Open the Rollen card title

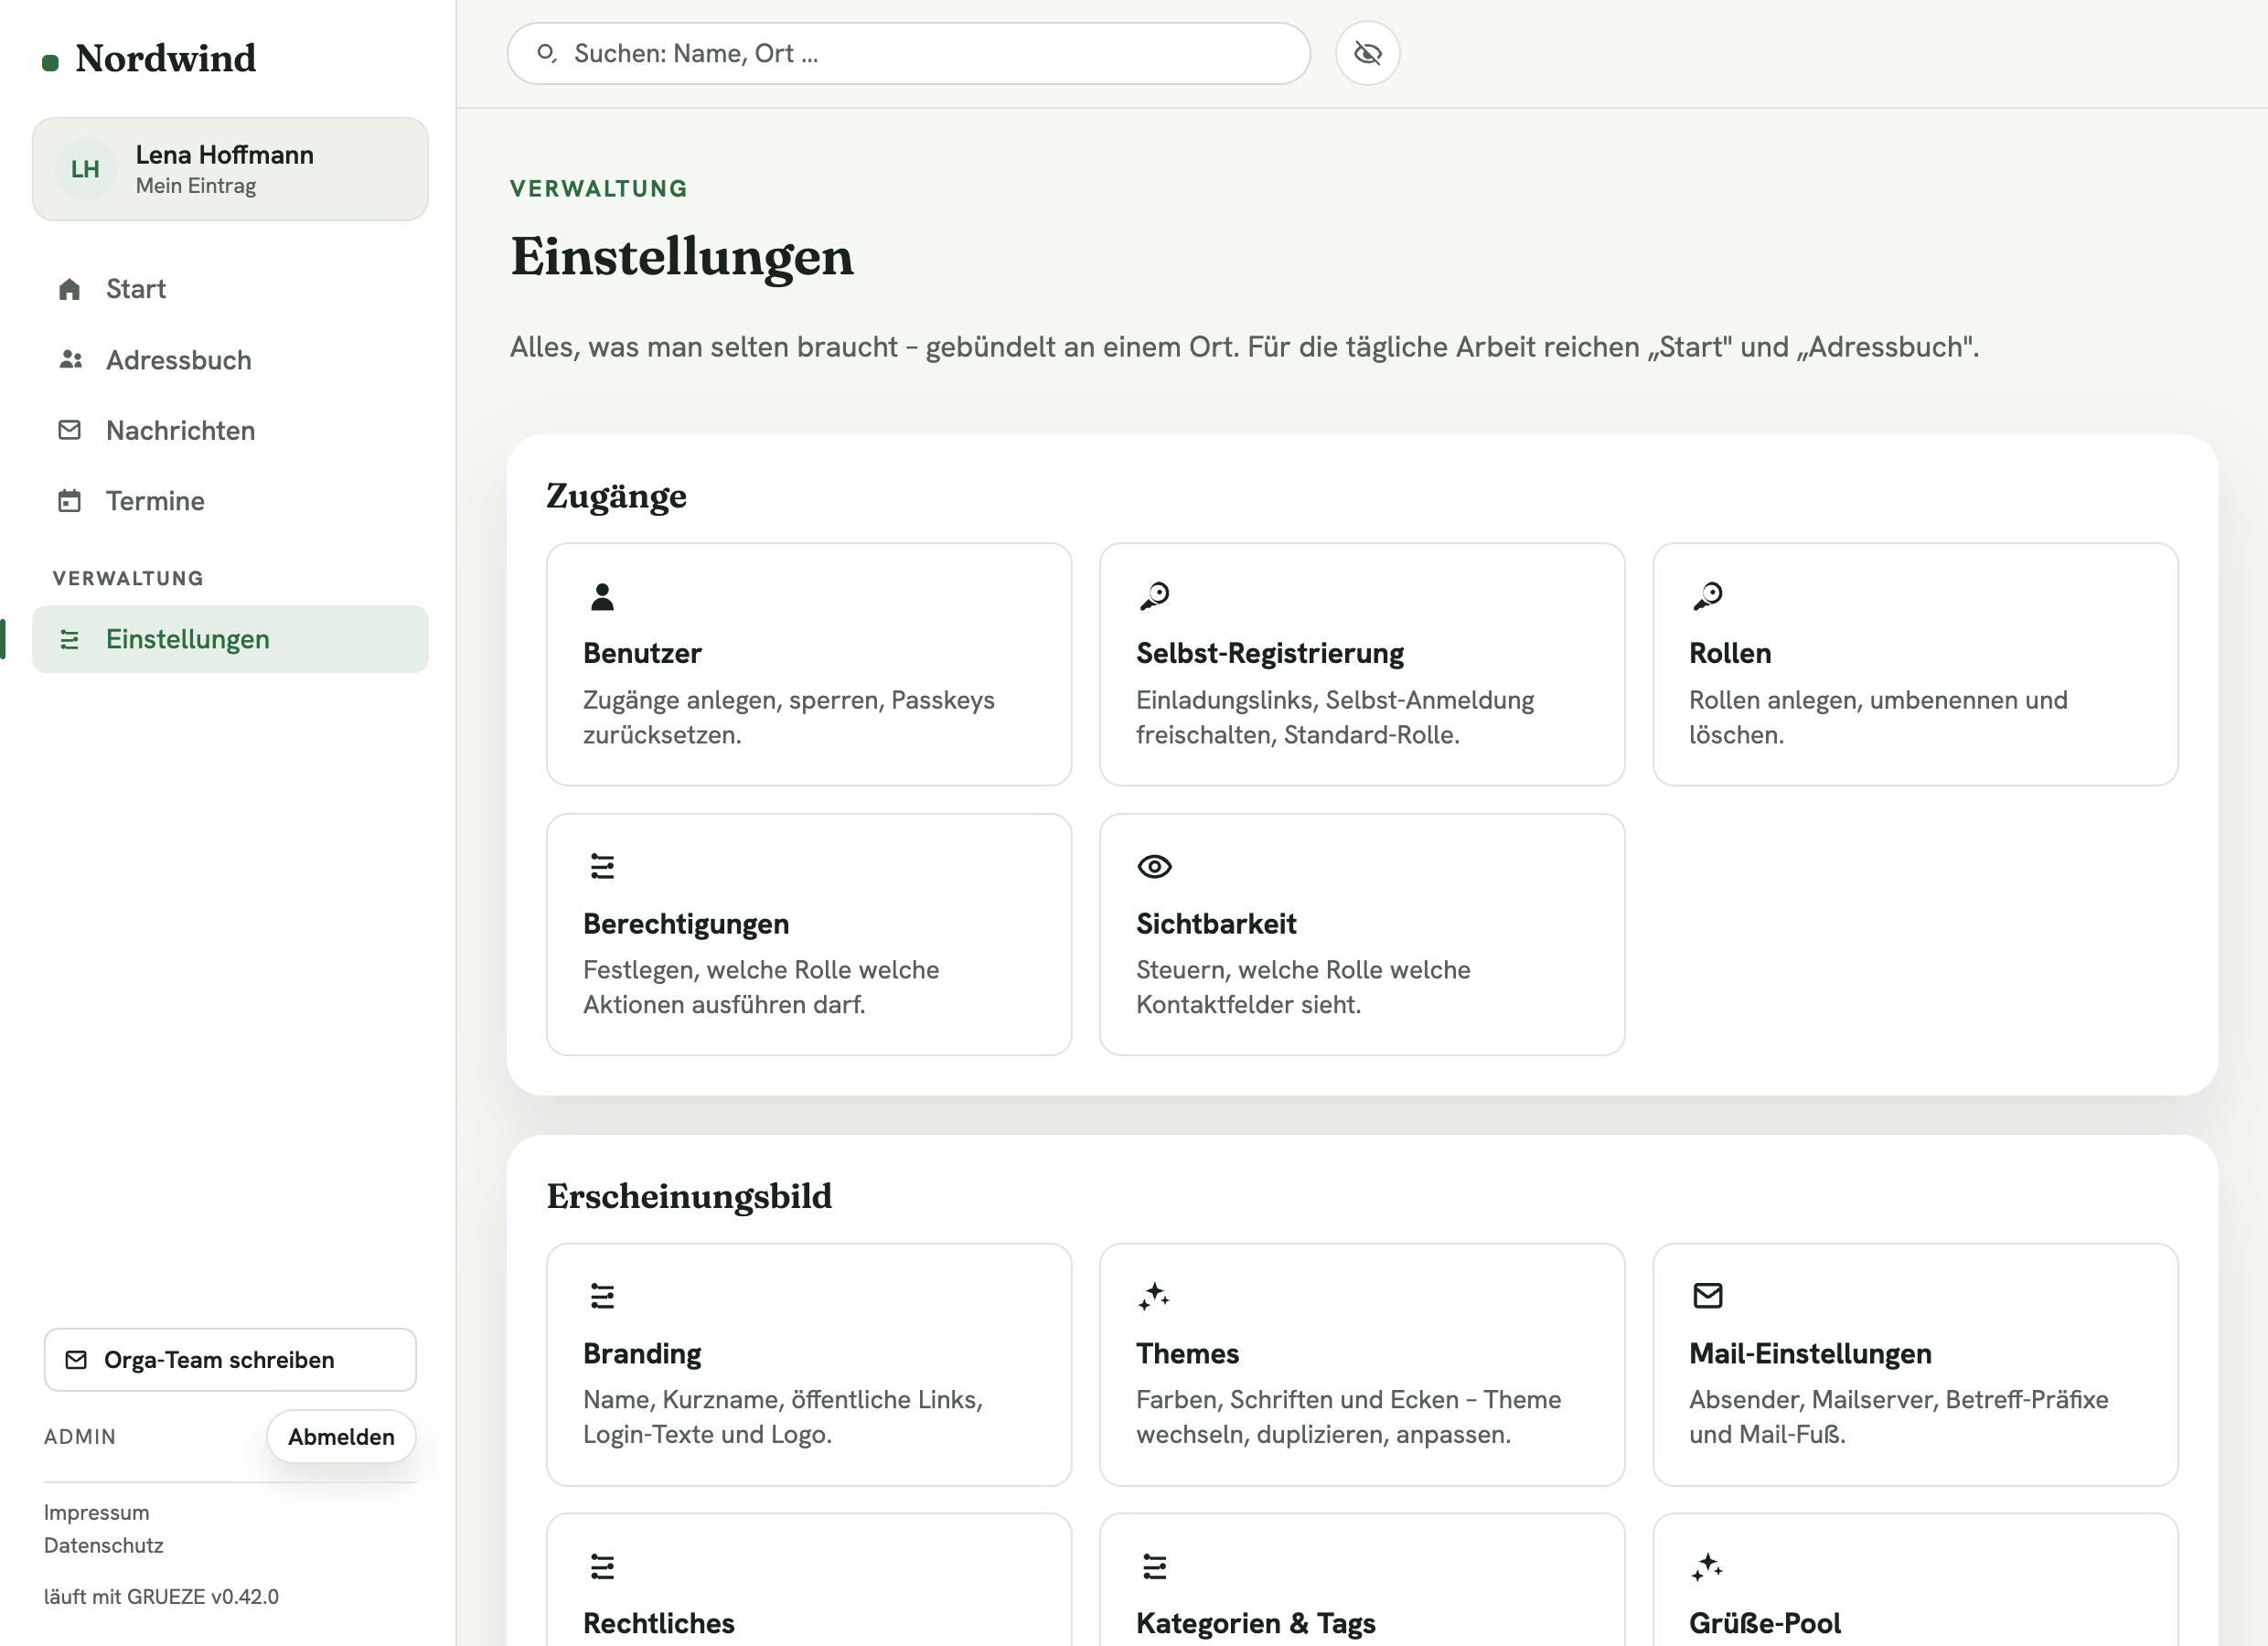pyautogui.click(x=1729, y=653)
